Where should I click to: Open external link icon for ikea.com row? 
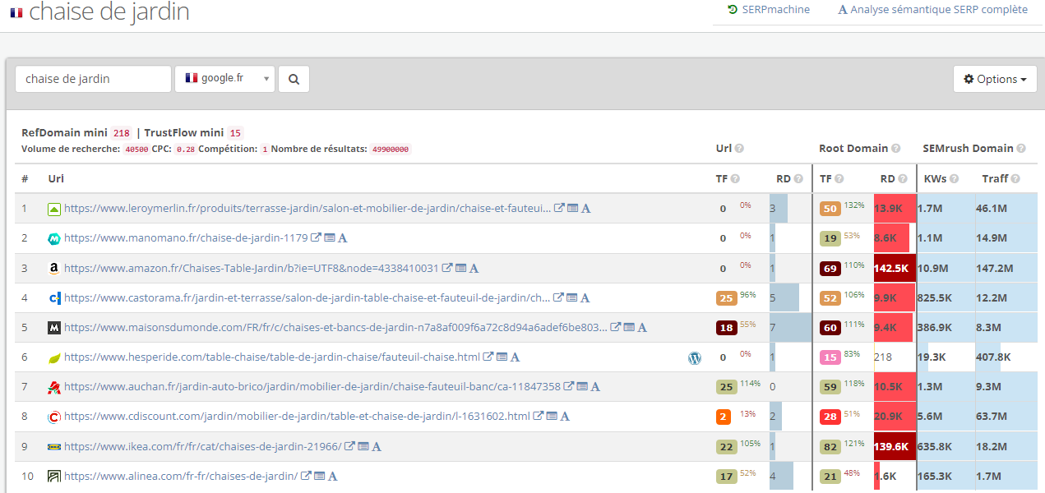click(x=349, y=446)
